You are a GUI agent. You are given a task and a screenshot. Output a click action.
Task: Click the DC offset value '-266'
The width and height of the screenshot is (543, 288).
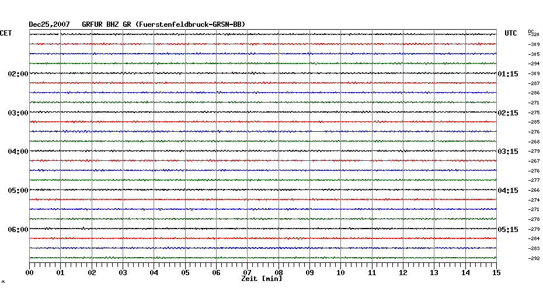(x=534, y=190)
